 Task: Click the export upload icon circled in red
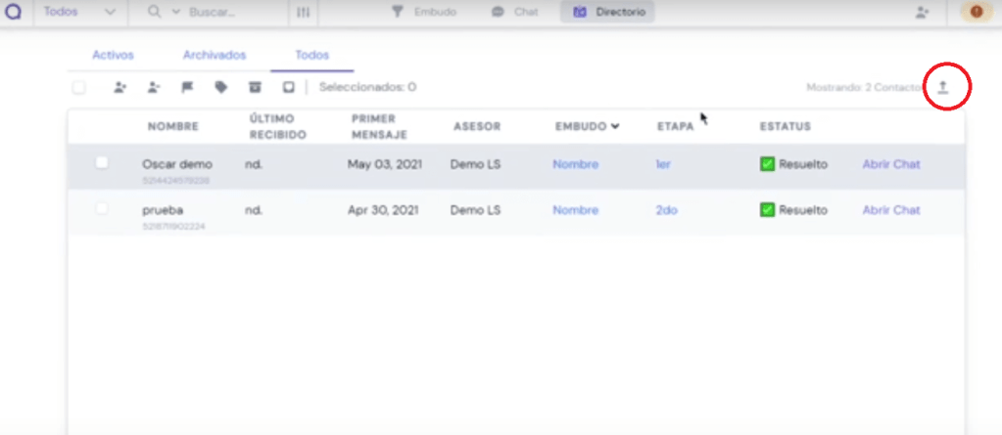click(943, 88)
